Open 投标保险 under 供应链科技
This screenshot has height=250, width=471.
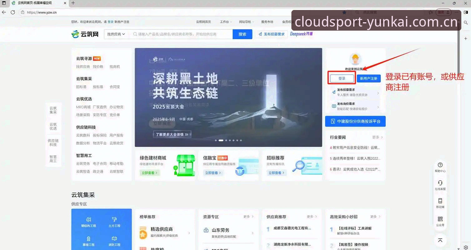tap(100, 135)
